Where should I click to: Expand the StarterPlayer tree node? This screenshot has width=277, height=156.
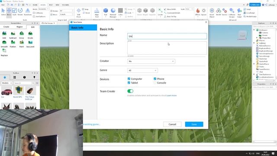click(254, 64)
